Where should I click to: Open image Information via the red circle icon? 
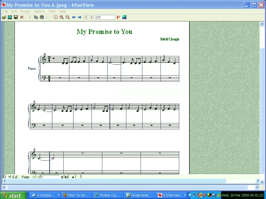[56, 17]
